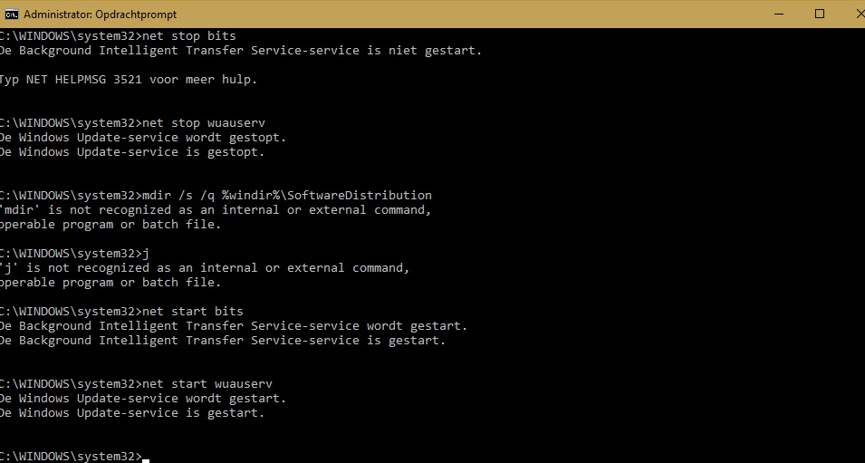Click the "'j' is not recognized" error line
The height and width of the screenshot is (463, 865).
[x=204, y=267]
